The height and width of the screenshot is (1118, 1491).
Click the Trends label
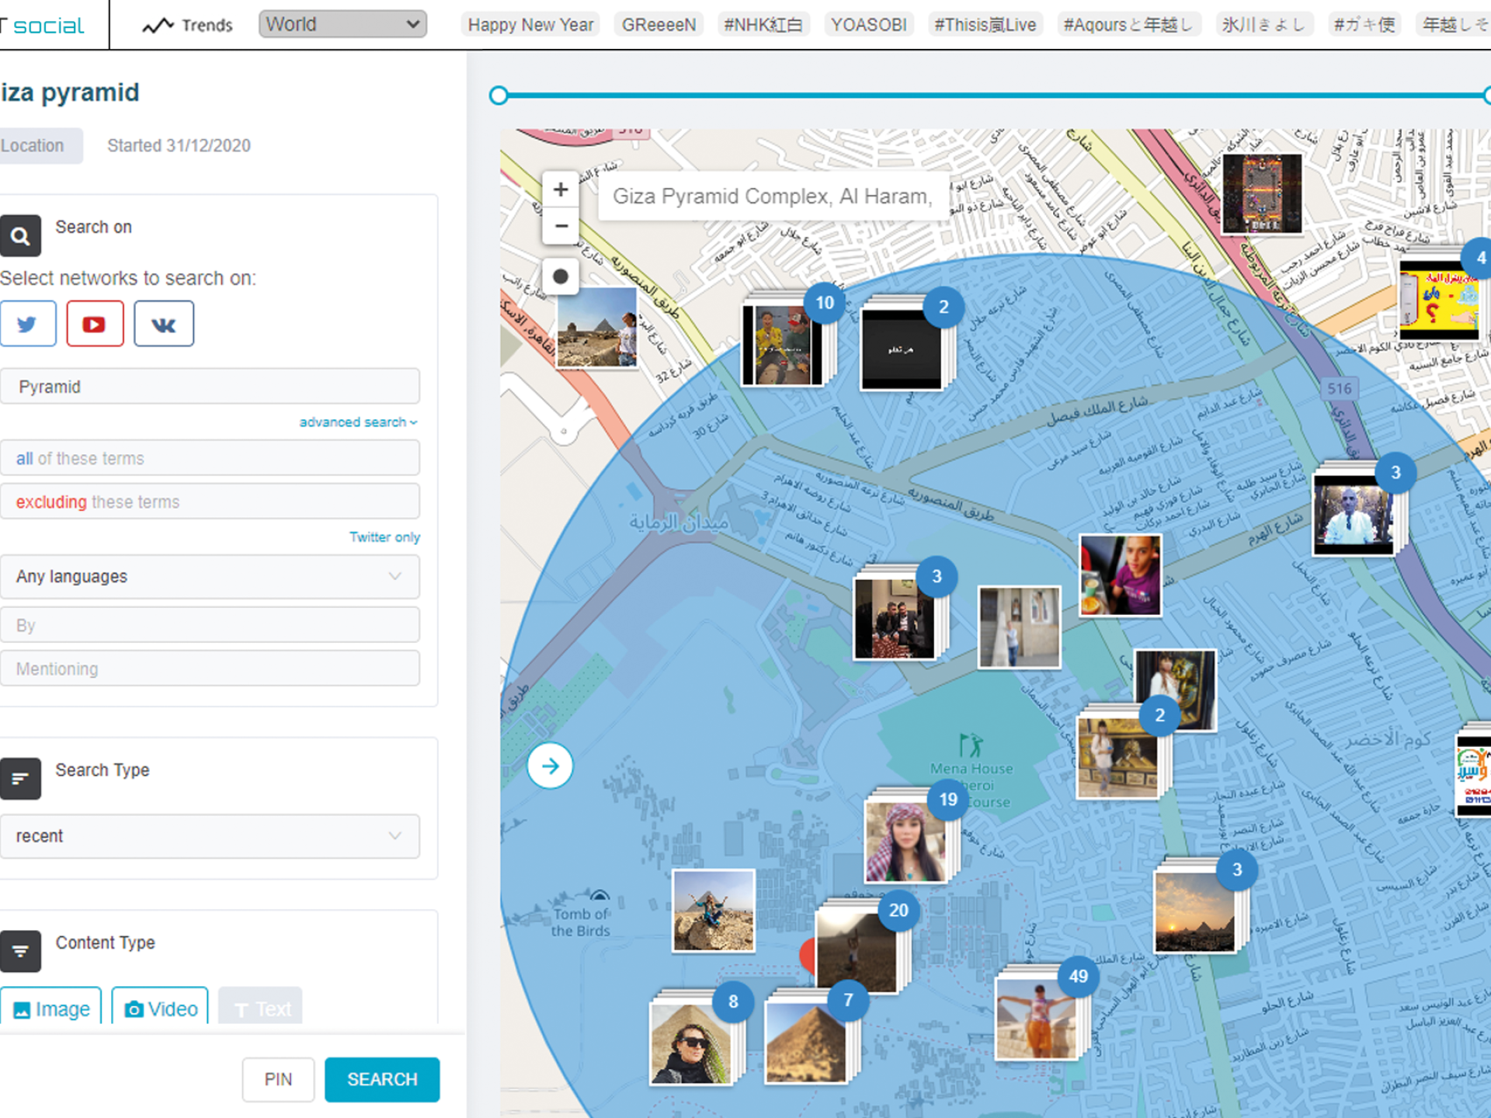[x=207, y=26]
